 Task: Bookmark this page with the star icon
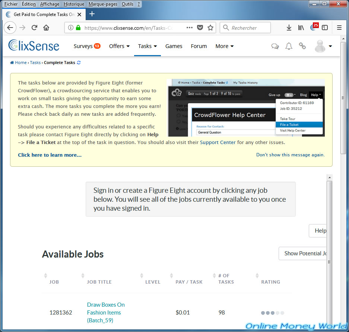pos(210,28)
